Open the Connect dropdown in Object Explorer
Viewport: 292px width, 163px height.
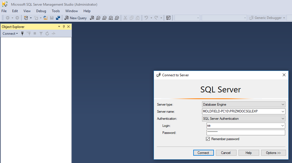(10, 33)
